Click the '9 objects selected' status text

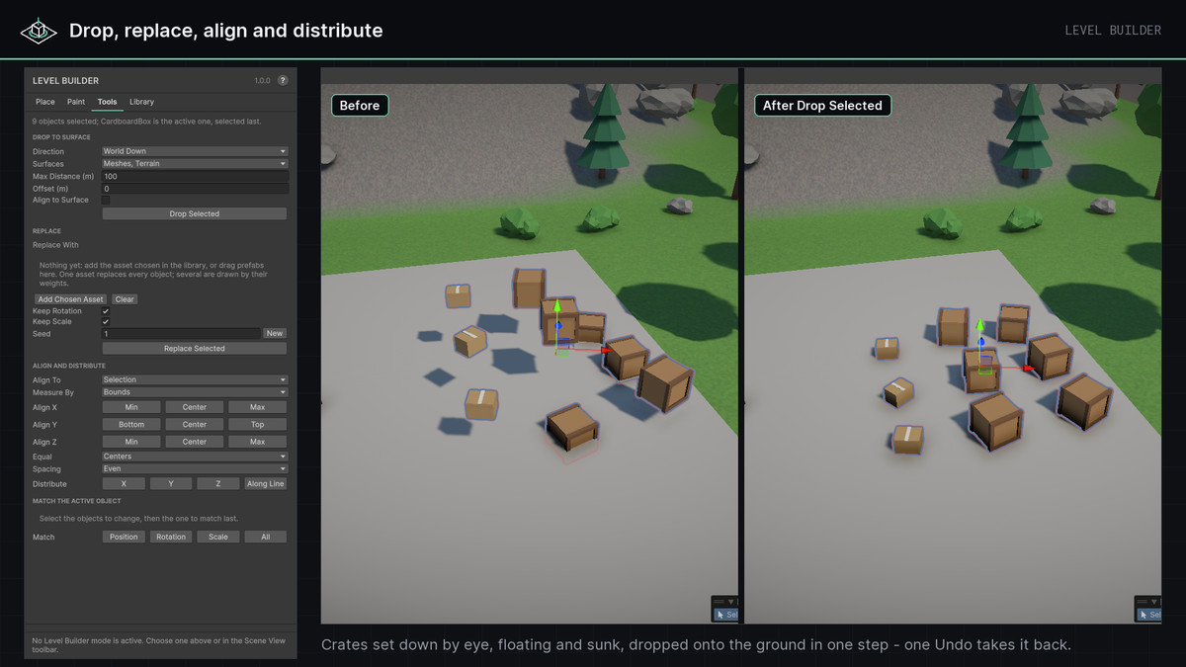click(146, 121)
